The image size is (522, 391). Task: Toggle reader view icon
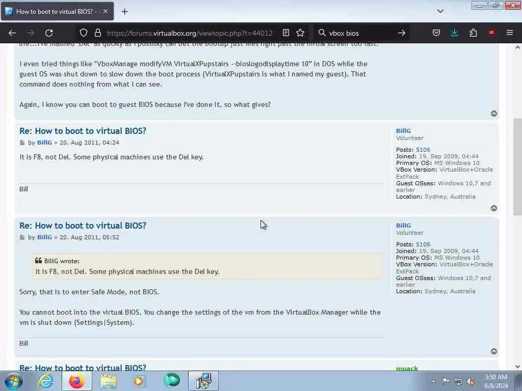(286, 33)
